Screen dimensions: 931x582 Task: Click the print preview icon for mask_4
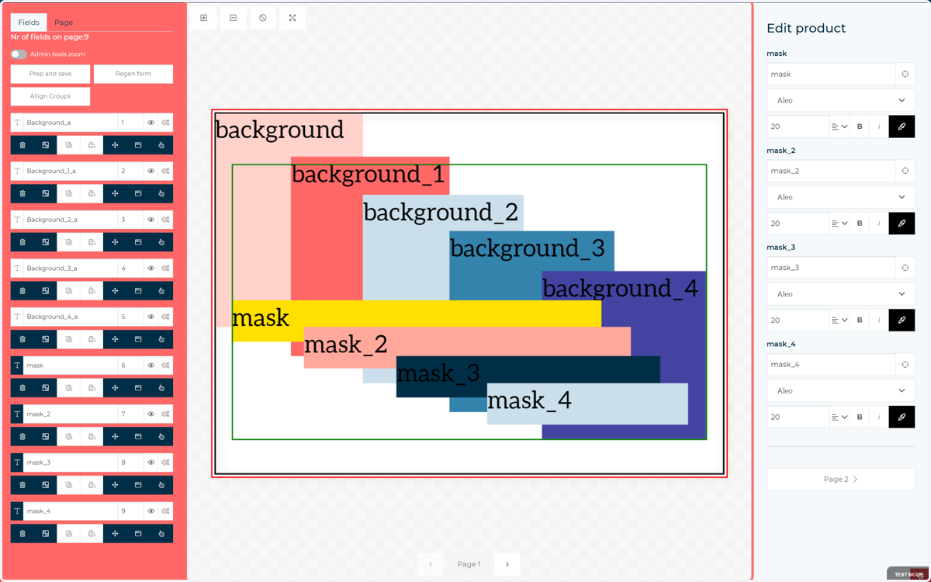tap(92, 534)
